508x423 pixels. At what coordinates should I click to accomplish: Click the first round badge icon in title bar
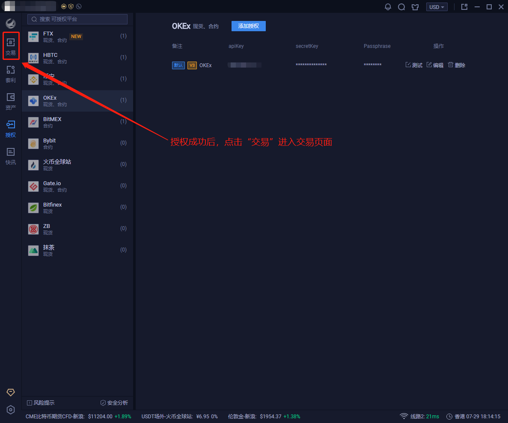click(x=64, y=6)
